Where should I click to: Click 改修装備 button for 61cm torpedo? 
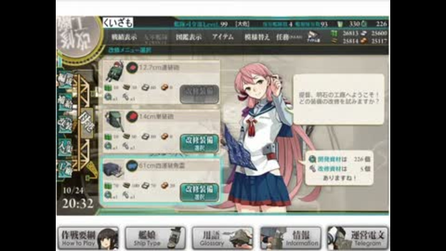[199, 192]
